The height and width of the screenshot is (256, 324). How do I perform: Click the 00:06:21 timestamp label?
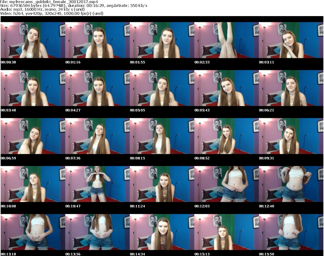(266, 110)
